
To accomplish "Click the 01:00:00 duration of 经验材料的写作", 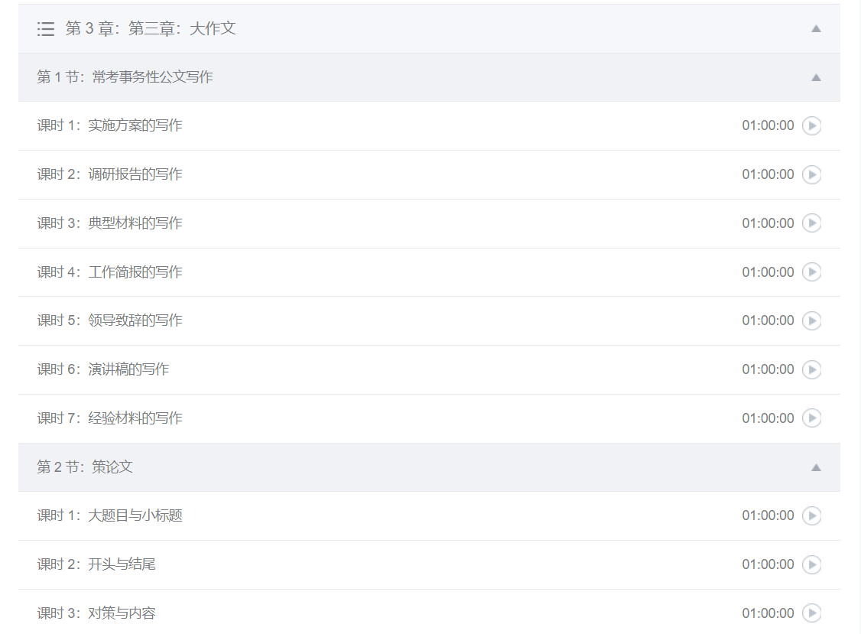I will [768, 418].
